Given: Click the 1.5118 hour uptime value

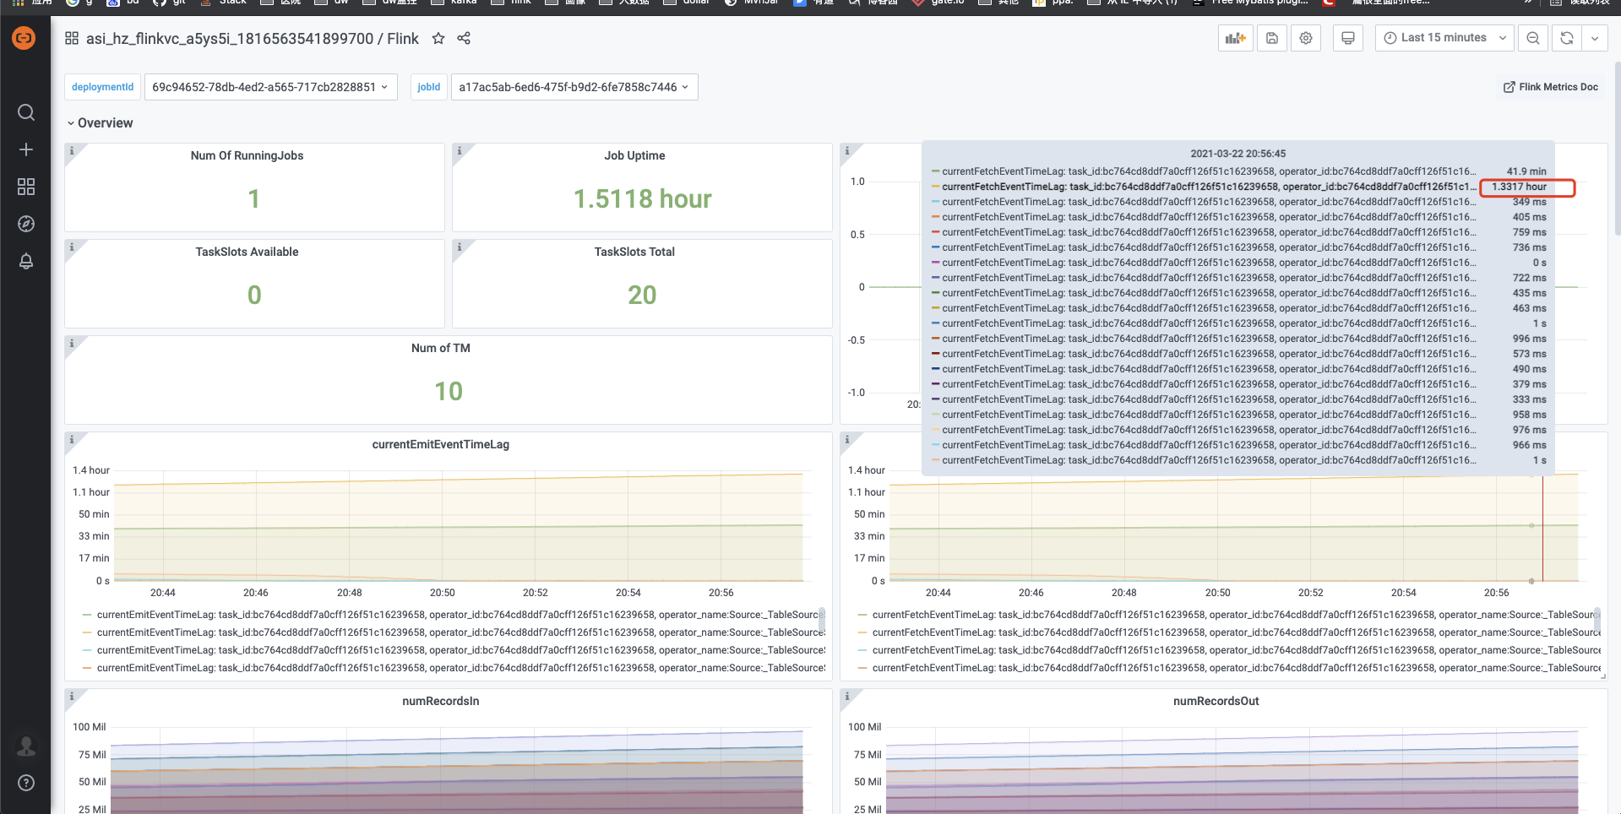Looking at the screenshot, I should 642,198.
